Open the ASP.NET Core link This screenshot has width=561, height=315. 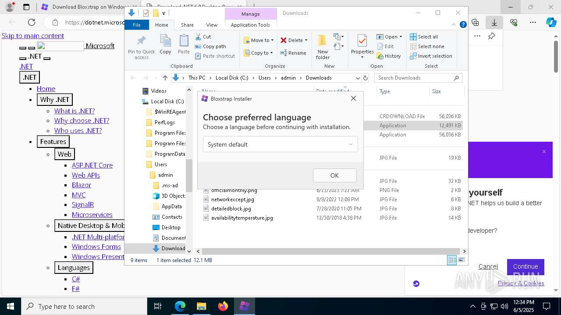[x=92, y=165]
